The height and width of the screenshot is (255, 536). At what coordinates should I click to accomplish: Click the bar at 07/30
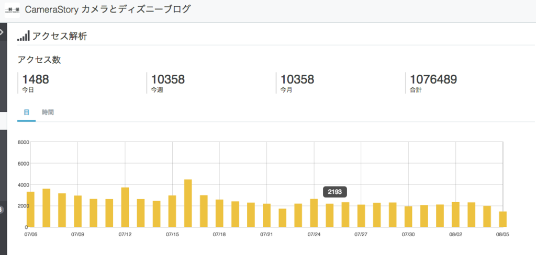tap(408, 216)
